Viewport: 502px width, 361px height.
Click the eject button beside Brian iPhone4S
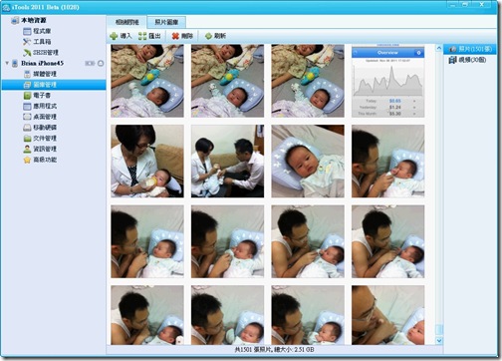point(101,63)
